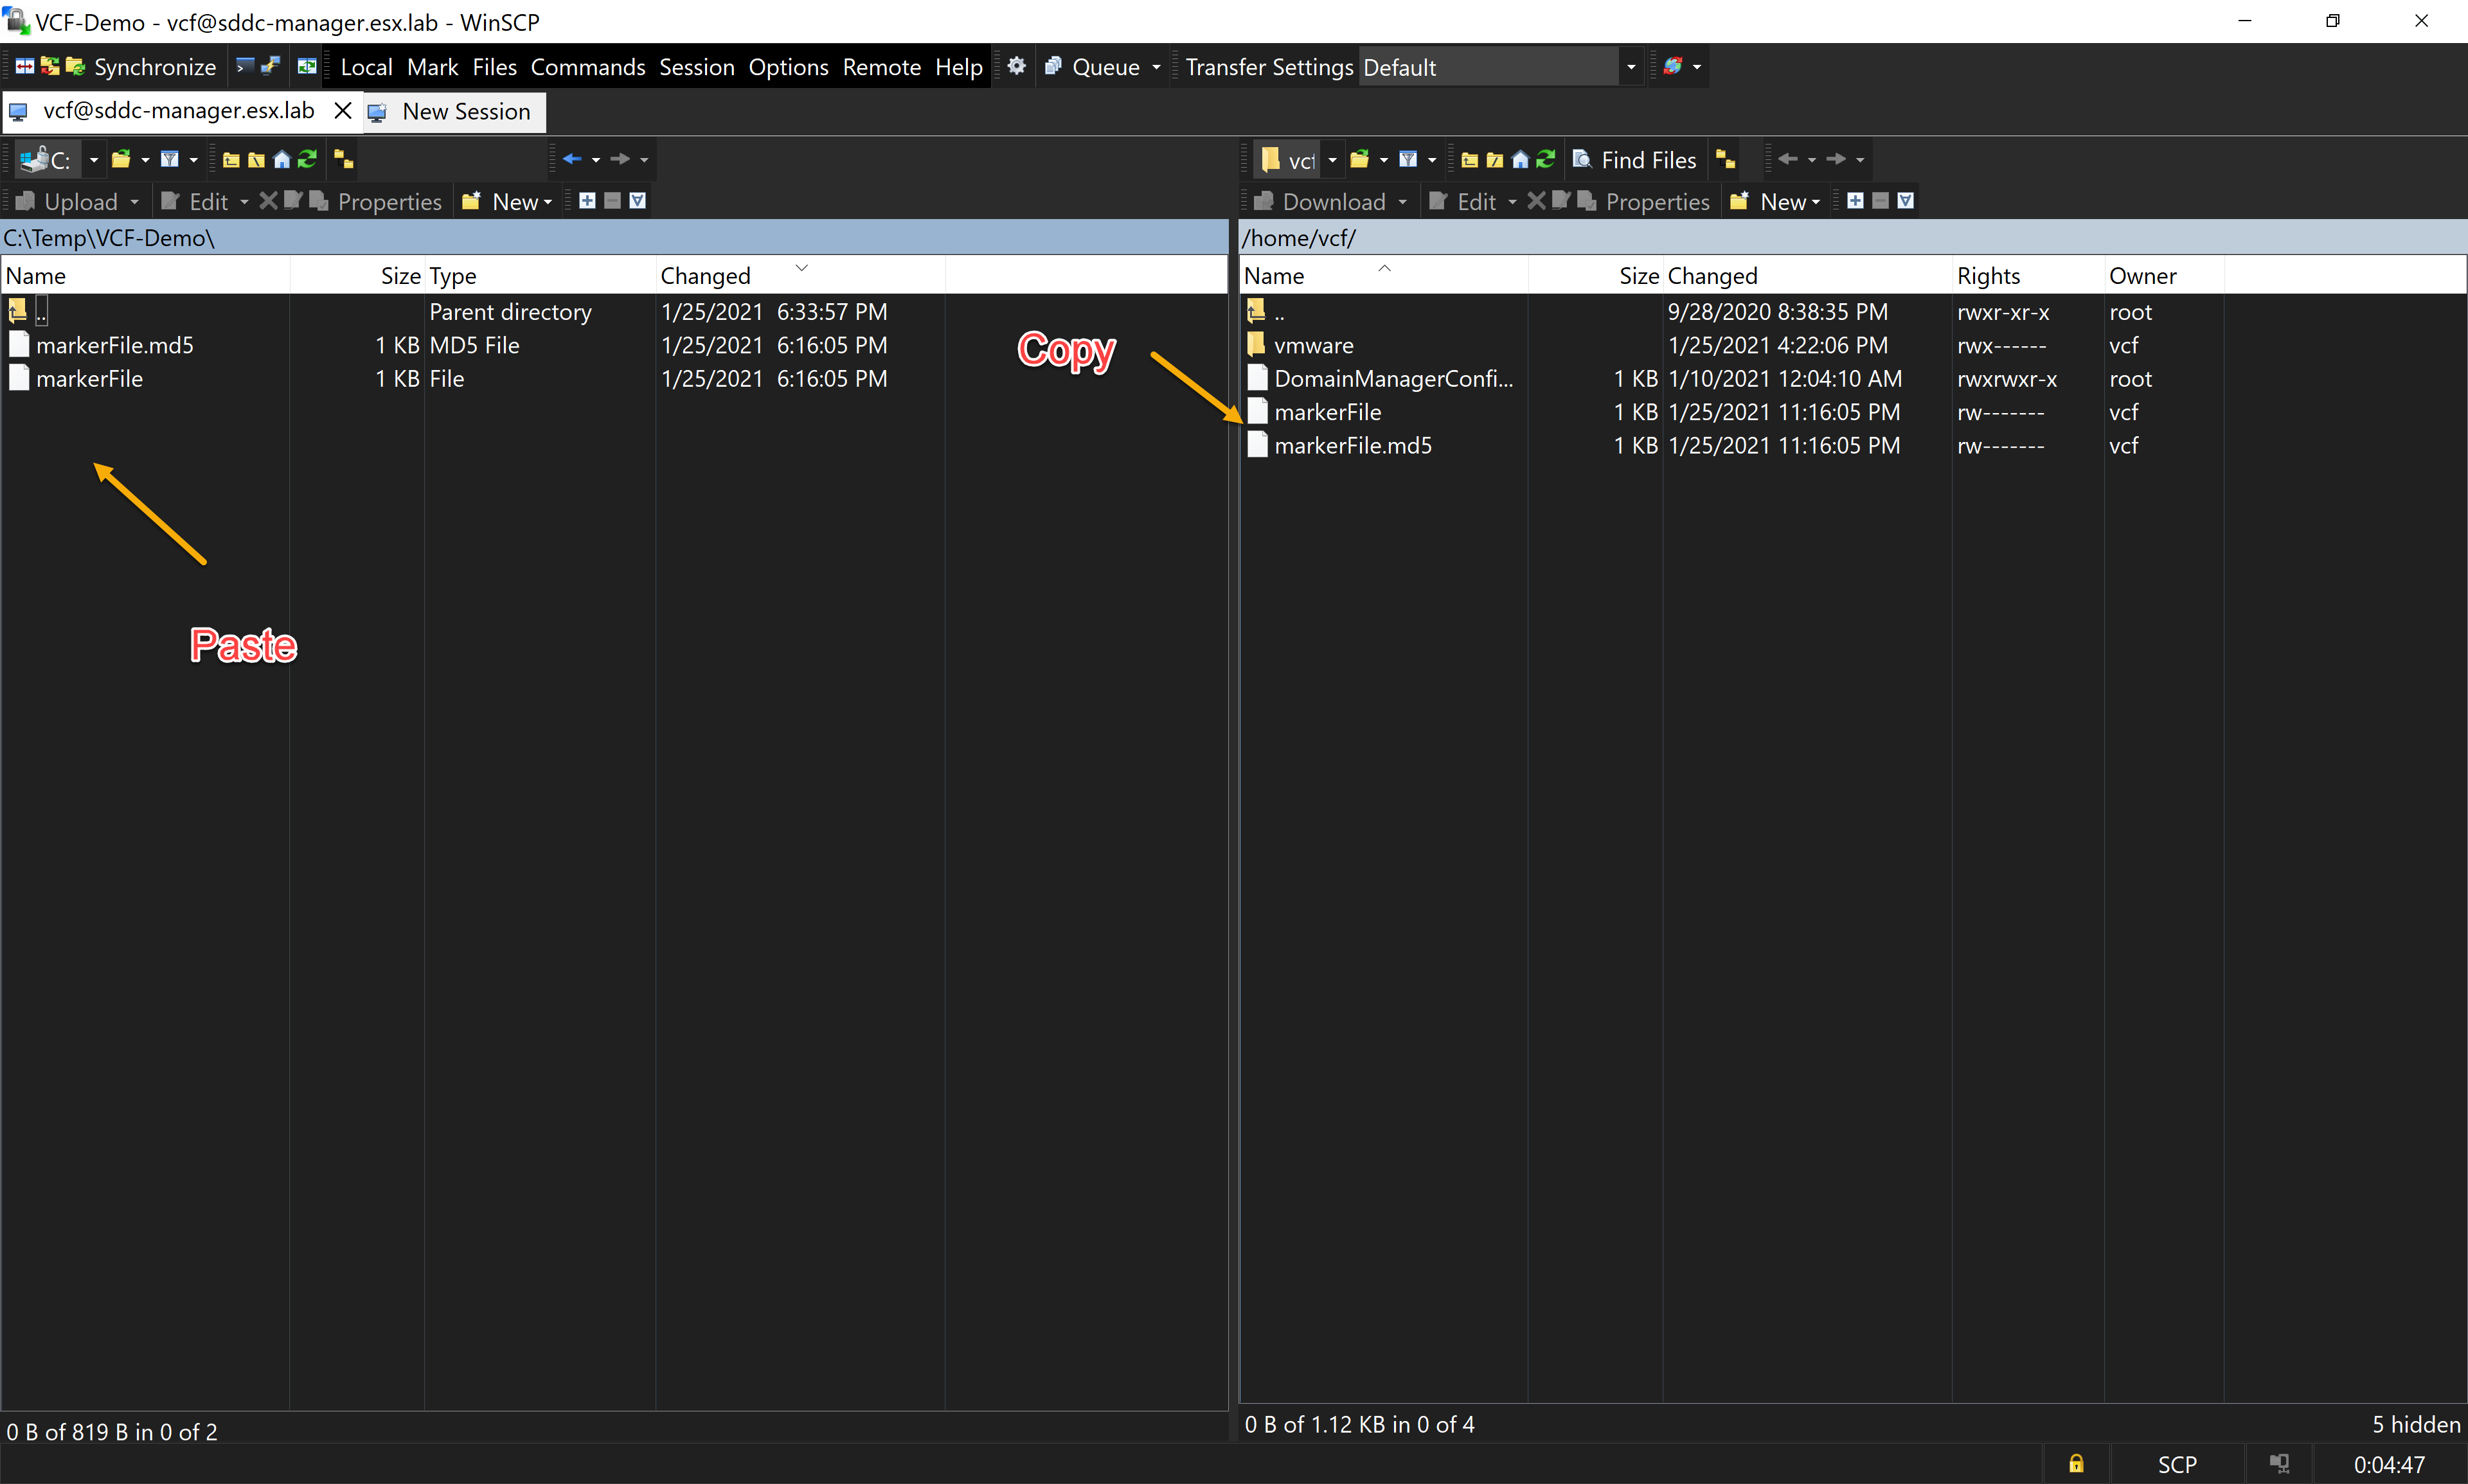Image resolution: width=2468 pixels, height=1484 pixels.
Task: Expand local filter dropdown arrow
Action: pos(193,159)
